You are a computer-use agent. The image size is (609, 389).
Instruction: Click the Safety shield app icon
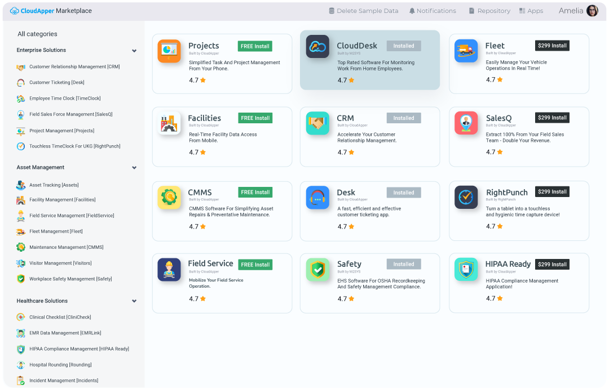[x=317, y=270]
